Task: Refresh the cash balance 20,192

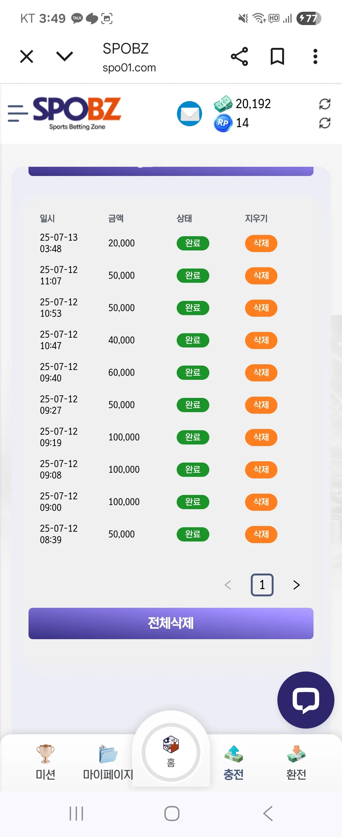Action: point(325,104)
